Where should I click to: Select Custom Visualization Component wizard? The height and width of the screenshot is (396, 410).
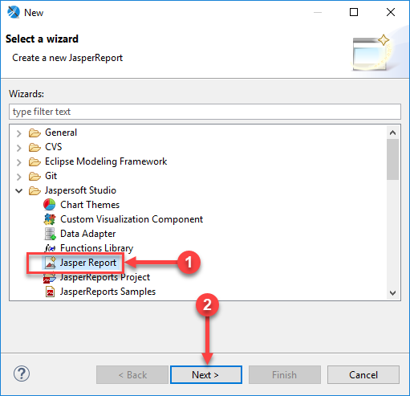click(x=132, y=219)
